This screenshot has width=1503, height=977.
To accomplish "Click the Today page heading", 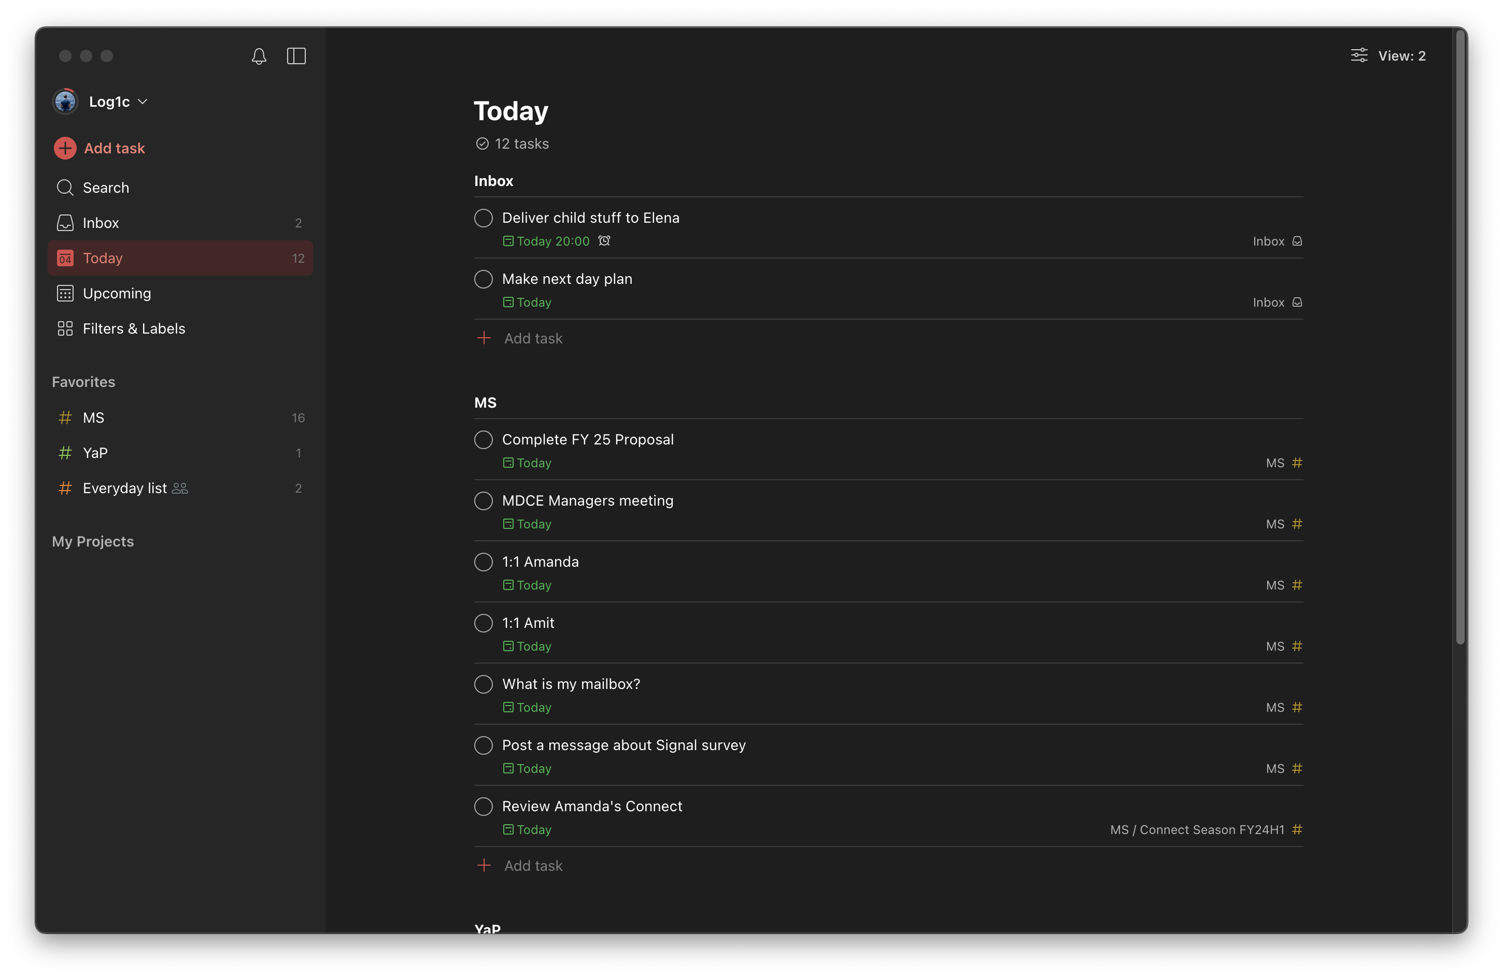I will [511, 111].
